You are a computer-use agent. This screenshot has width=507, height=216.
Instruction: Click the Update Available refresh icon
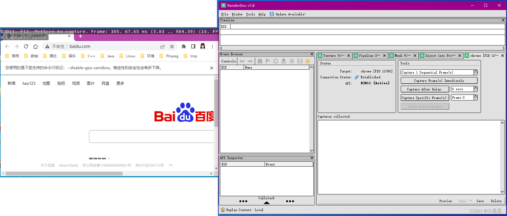(x=272, y=14)
